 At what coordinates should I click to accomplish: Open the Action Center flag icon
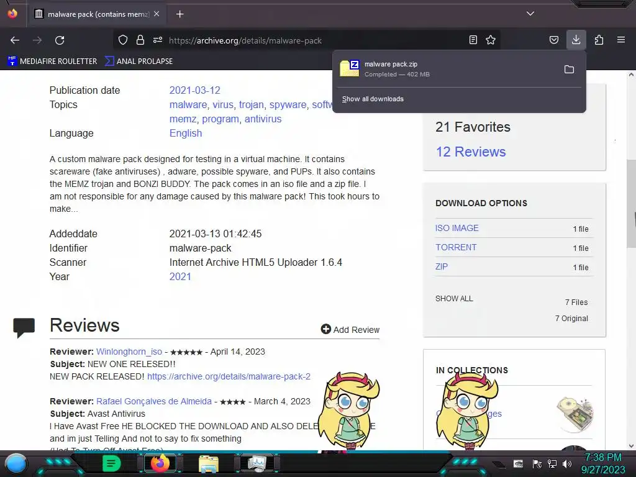pyautogui.click(x=537, y=463)
